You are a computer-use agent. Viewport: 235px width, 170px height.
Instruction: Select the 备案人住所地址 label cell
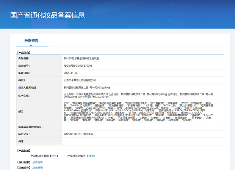pyautogui.click(x=39, y=88)
